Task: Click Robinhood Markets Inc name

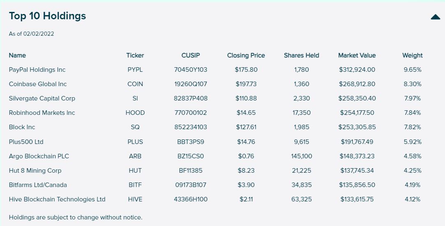Action: [x=42, y=113]
